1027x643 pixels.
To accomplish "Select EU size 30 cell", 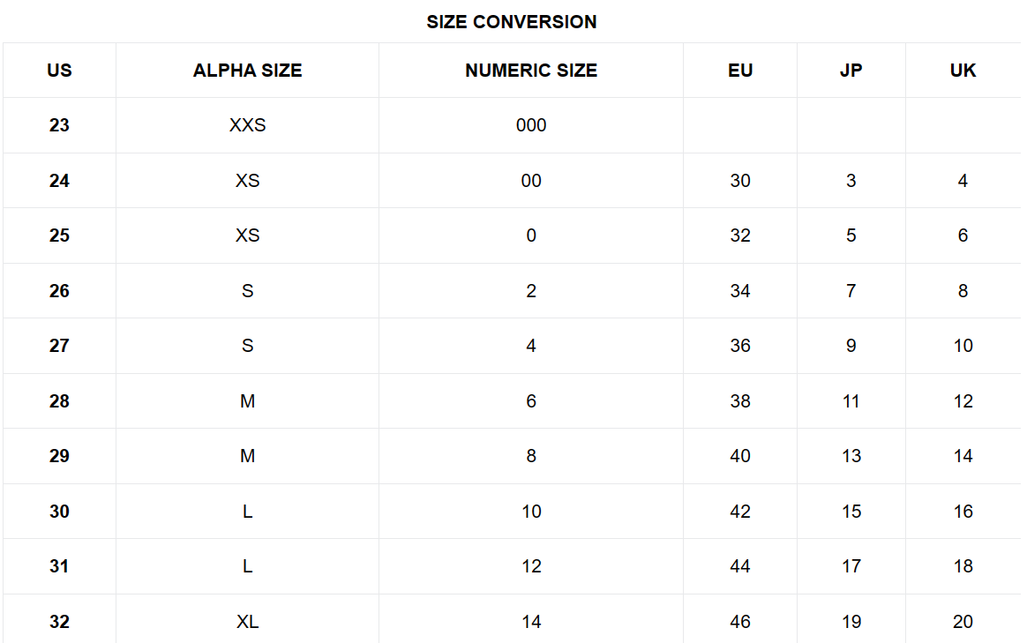I will pos(740,181).
